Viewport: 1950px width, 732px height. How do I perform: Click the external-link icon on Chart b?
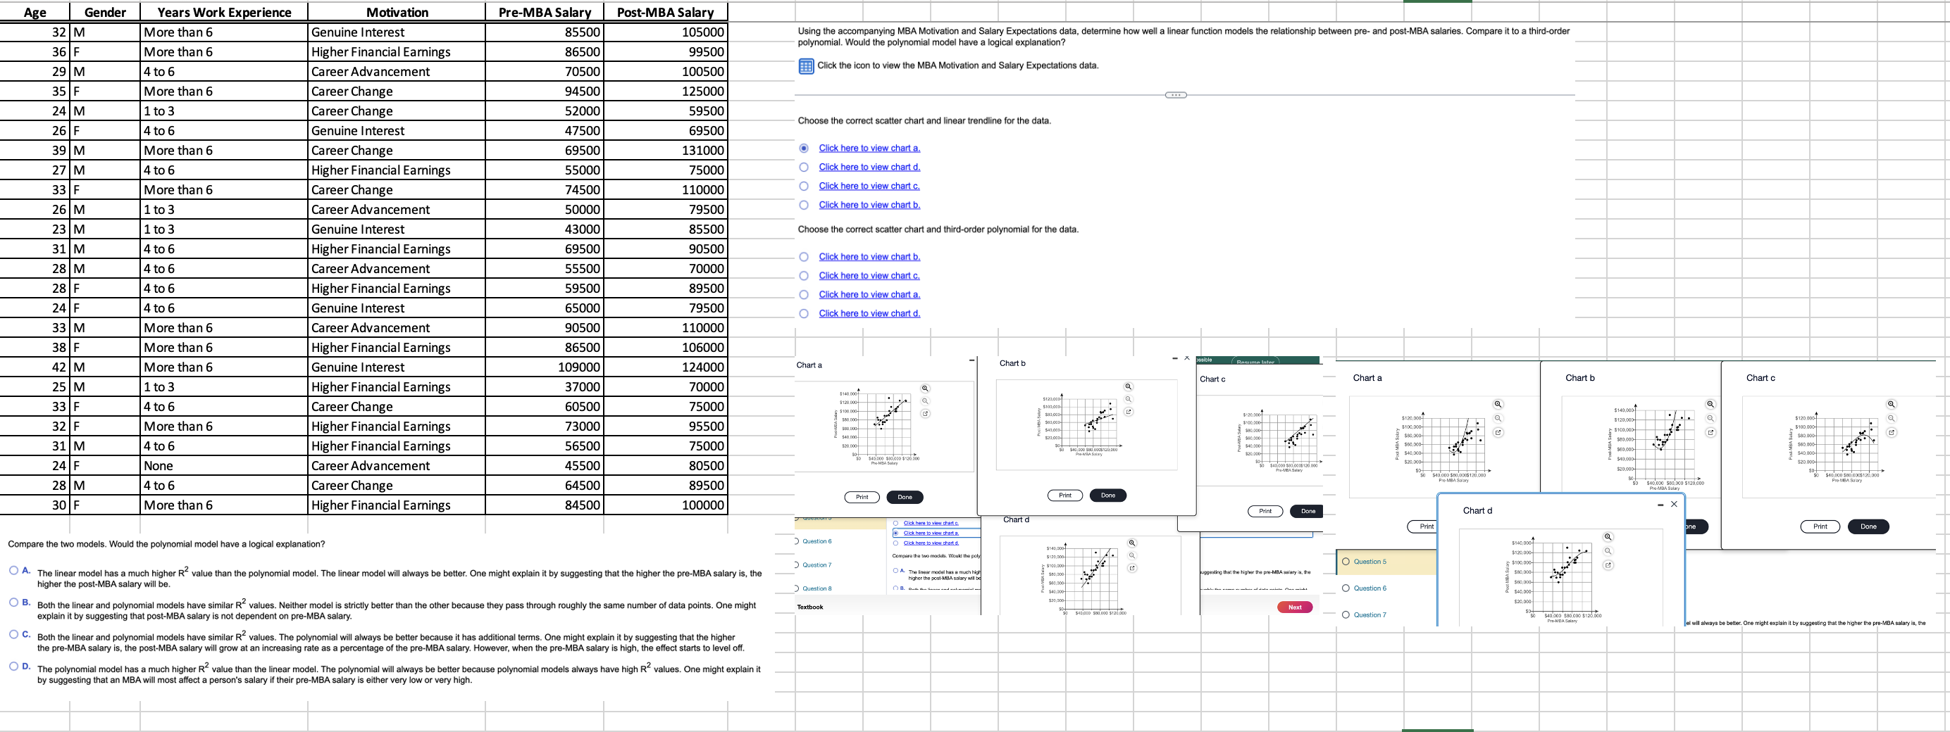coord(1128,411)
